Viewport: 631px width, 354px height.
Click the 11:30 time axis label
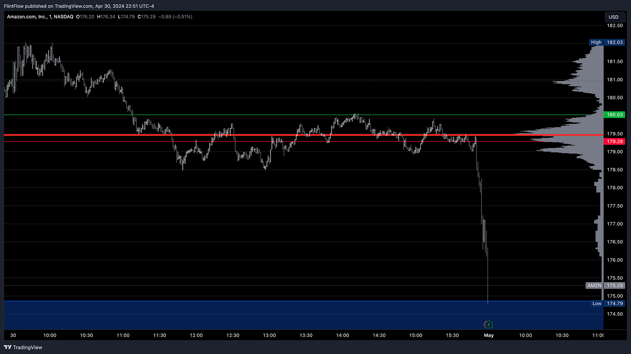point(160,335)
